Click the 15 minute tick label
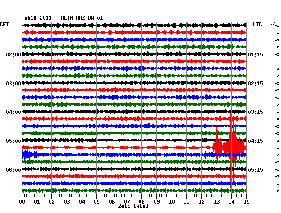281x213 pixels. click(246, 201)
